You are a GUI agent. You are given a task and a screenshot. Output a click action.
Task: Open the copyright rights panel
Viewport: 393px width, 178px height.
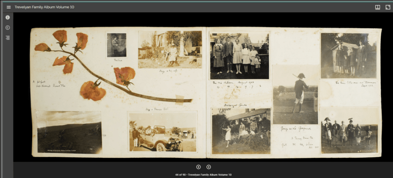(x=8, y=28)
